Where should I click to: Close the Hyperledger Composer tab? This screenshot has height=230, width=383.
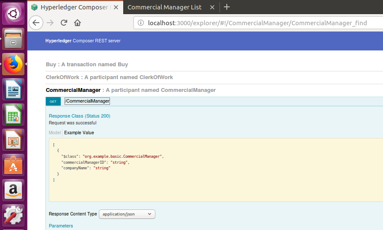[116, 7]
